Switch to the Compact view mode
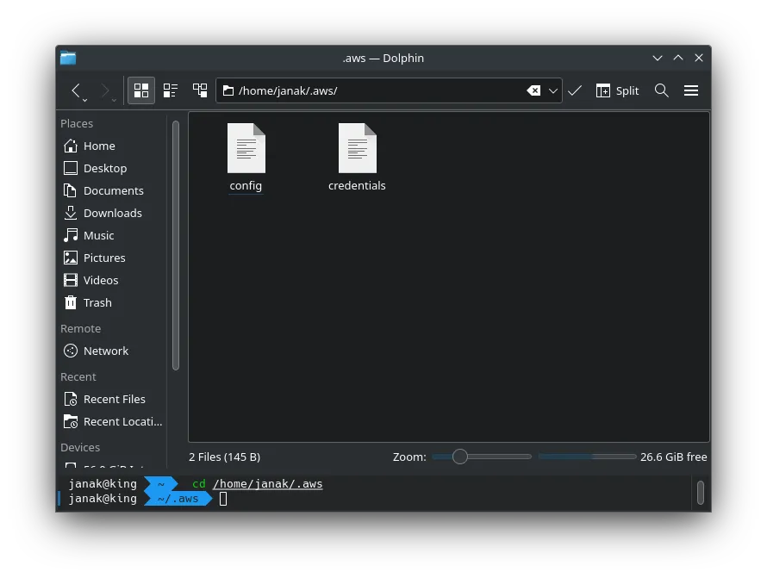This screenshot has width=767, height=578. [170, 90]
